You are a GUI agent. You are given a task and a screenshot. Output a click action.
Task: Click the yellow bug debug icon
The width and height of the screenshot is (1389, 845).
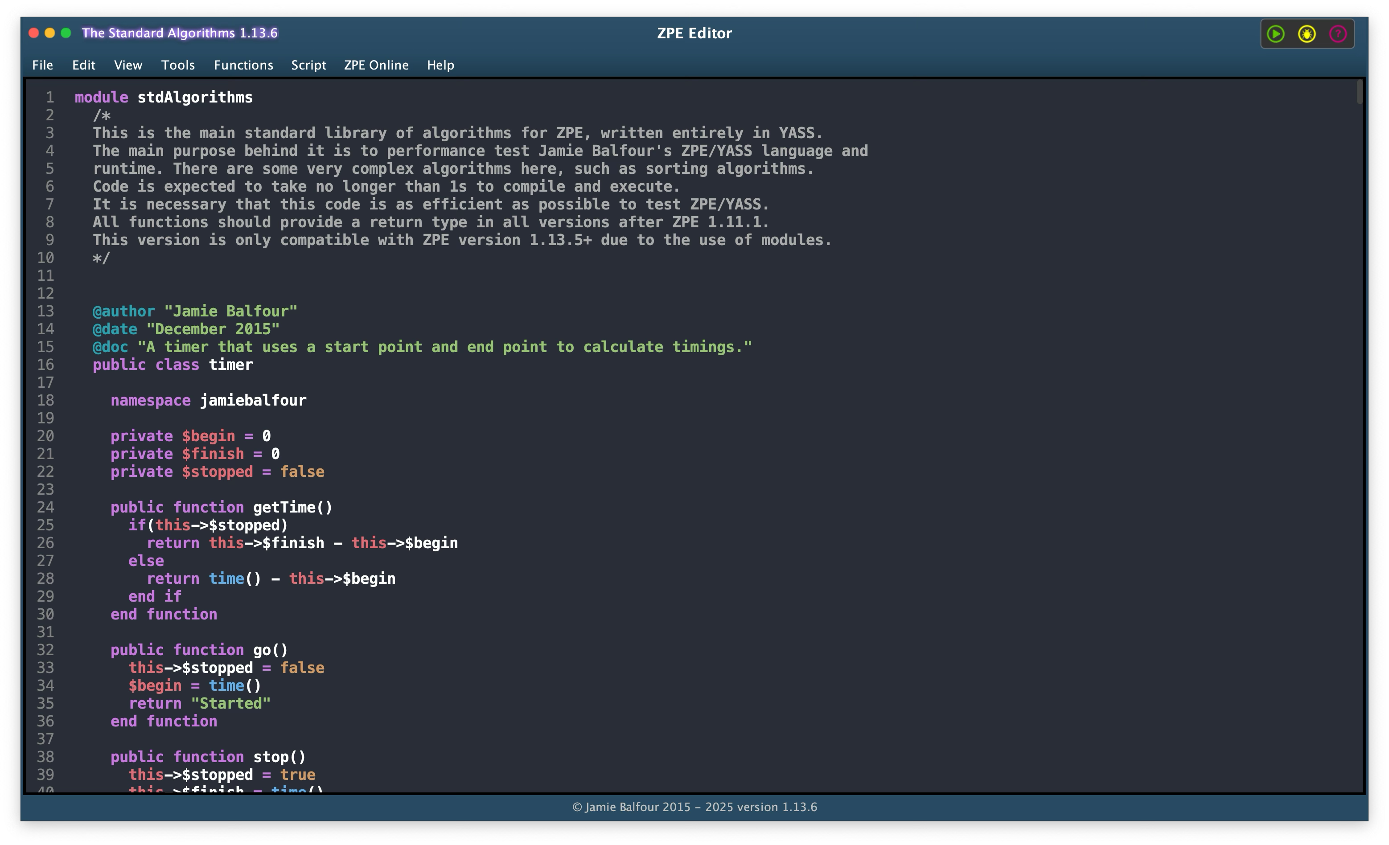tap(1307, 34)
